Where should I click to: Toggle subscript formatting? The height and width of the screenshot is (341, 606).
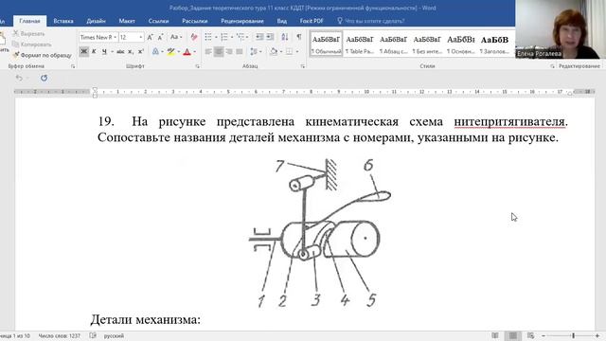pyautogui.click(x=131, y=51)
